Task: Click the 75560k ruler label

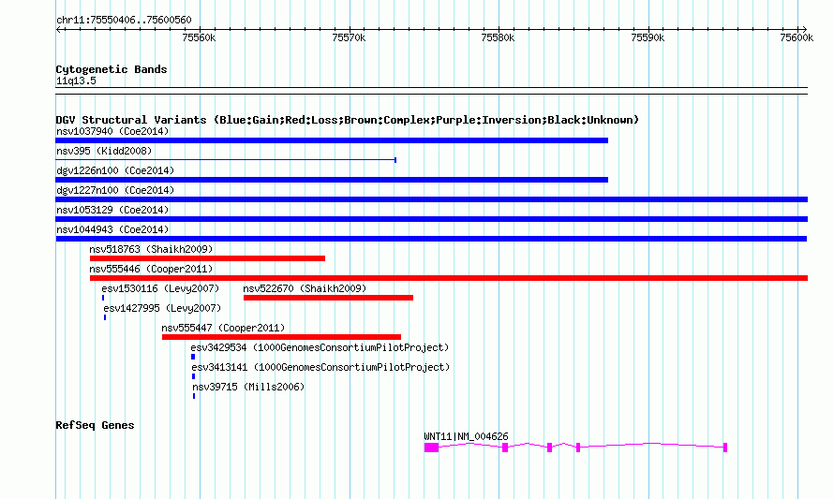Action: click(x=199, y=37)
